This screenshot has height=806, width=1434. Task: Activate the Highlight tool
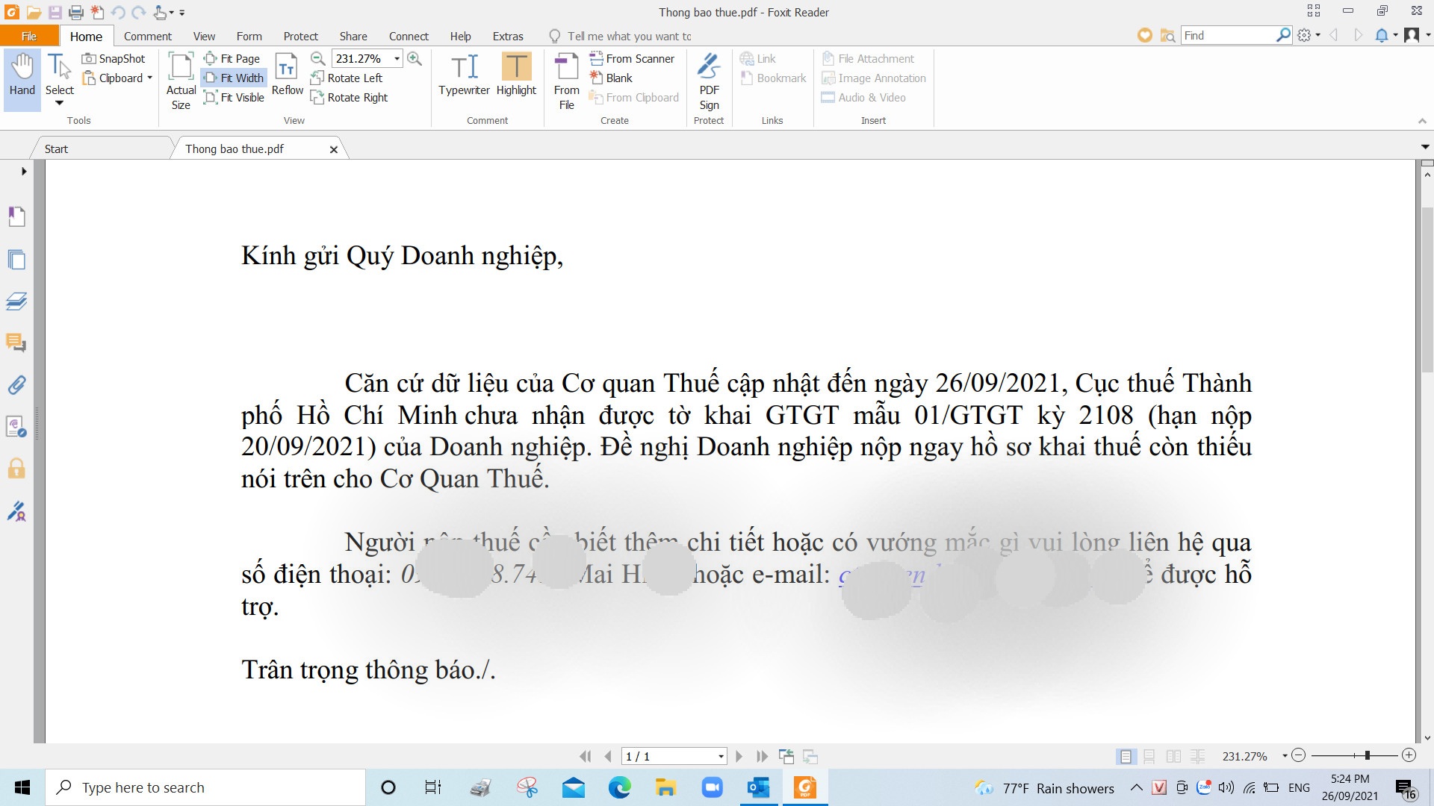(x=516, y=67)
